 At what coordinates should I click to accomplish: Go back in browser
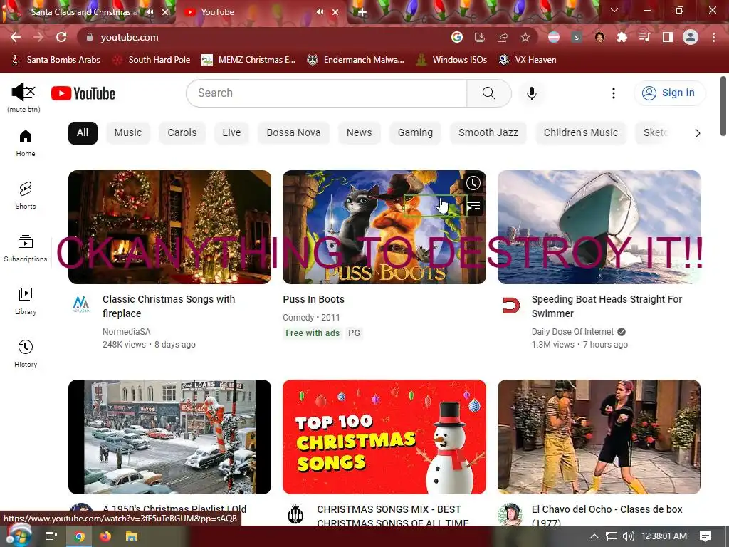coord(16,37)
